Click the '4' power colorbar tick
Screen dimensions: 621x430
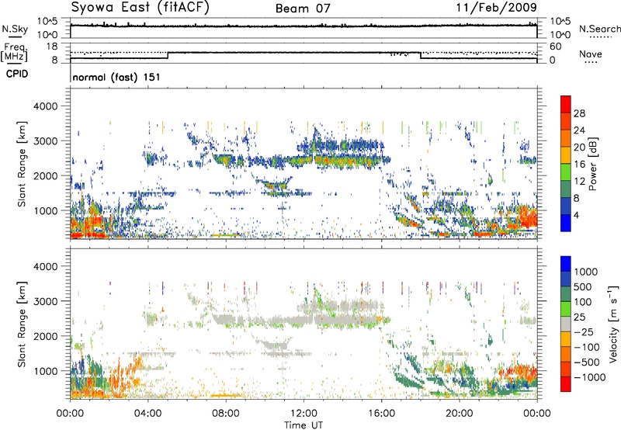[576, 215]
